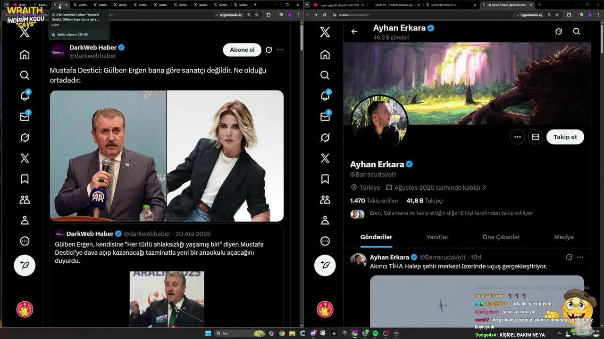The width and height of the screenshot is (604, 339).
Task: Click Grok icon on DarkWeb Haber post
Action: point(268,50)
